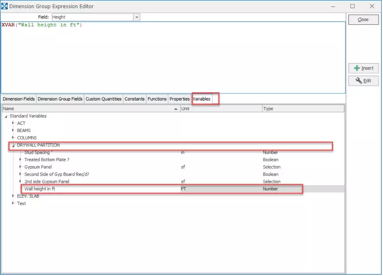Expand Treated Bottom Plate ? item
The image size is (383, 276).
20,160
